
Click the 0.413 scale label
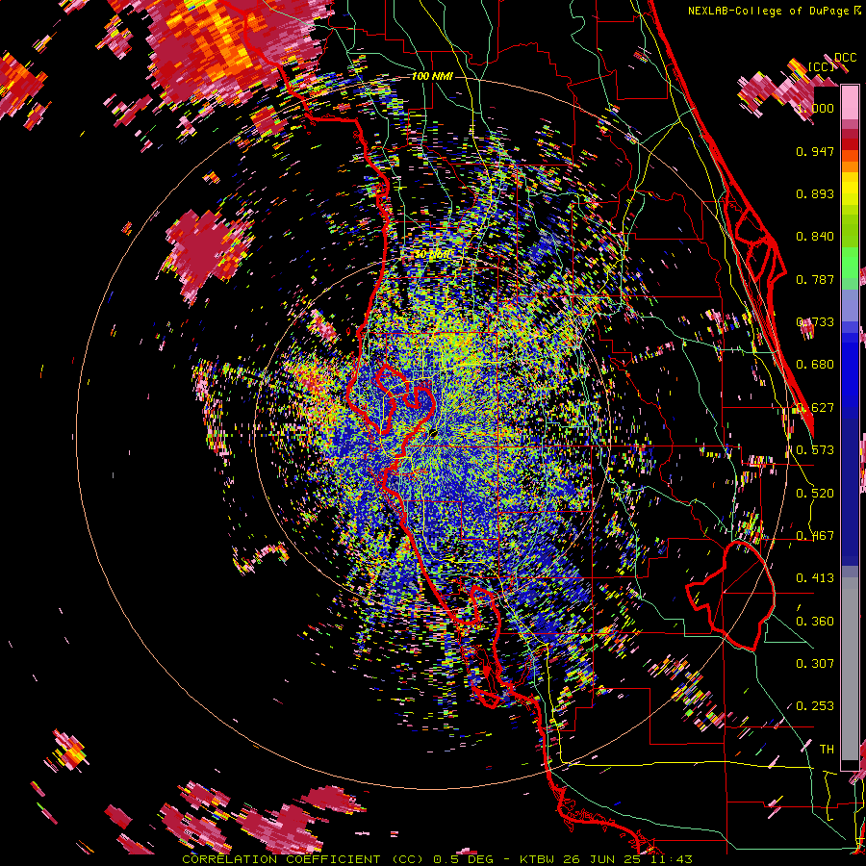815,578
